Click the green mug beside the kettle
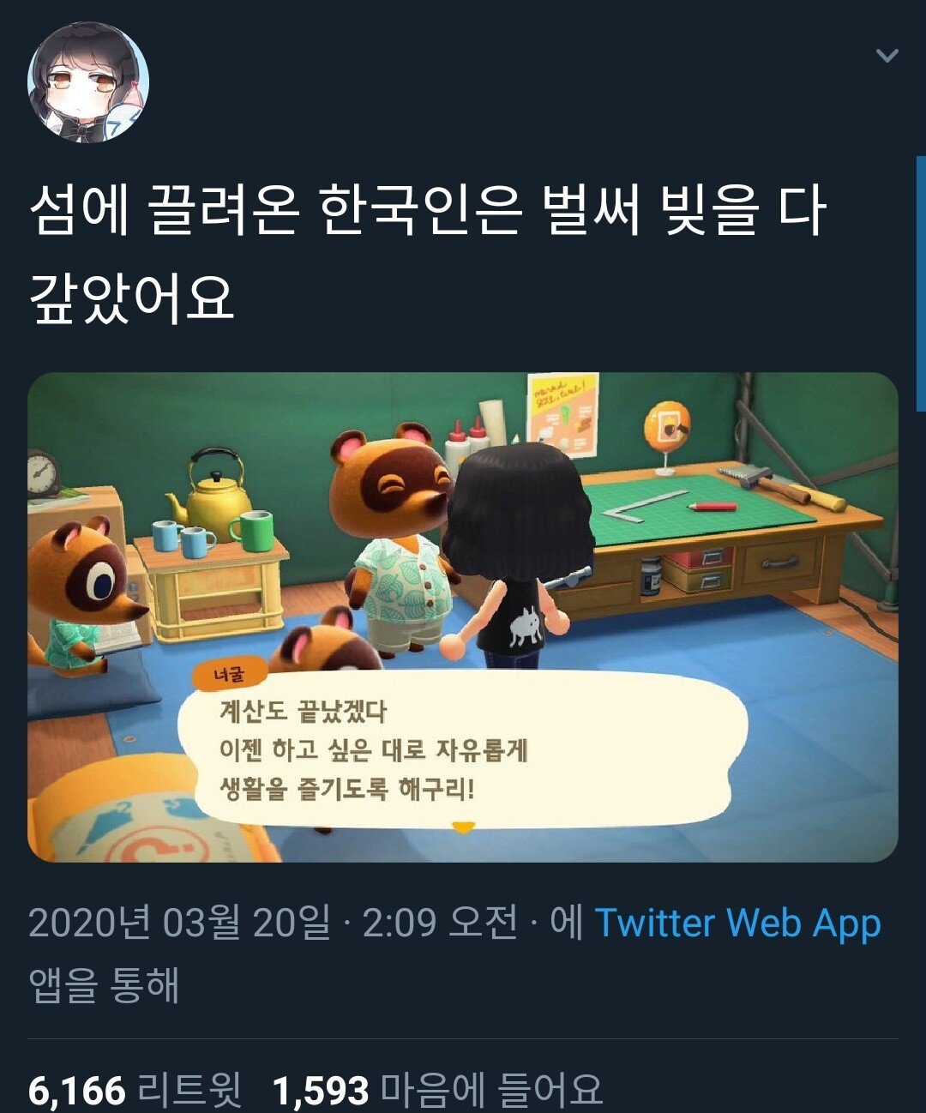 [x=251, y=531]
